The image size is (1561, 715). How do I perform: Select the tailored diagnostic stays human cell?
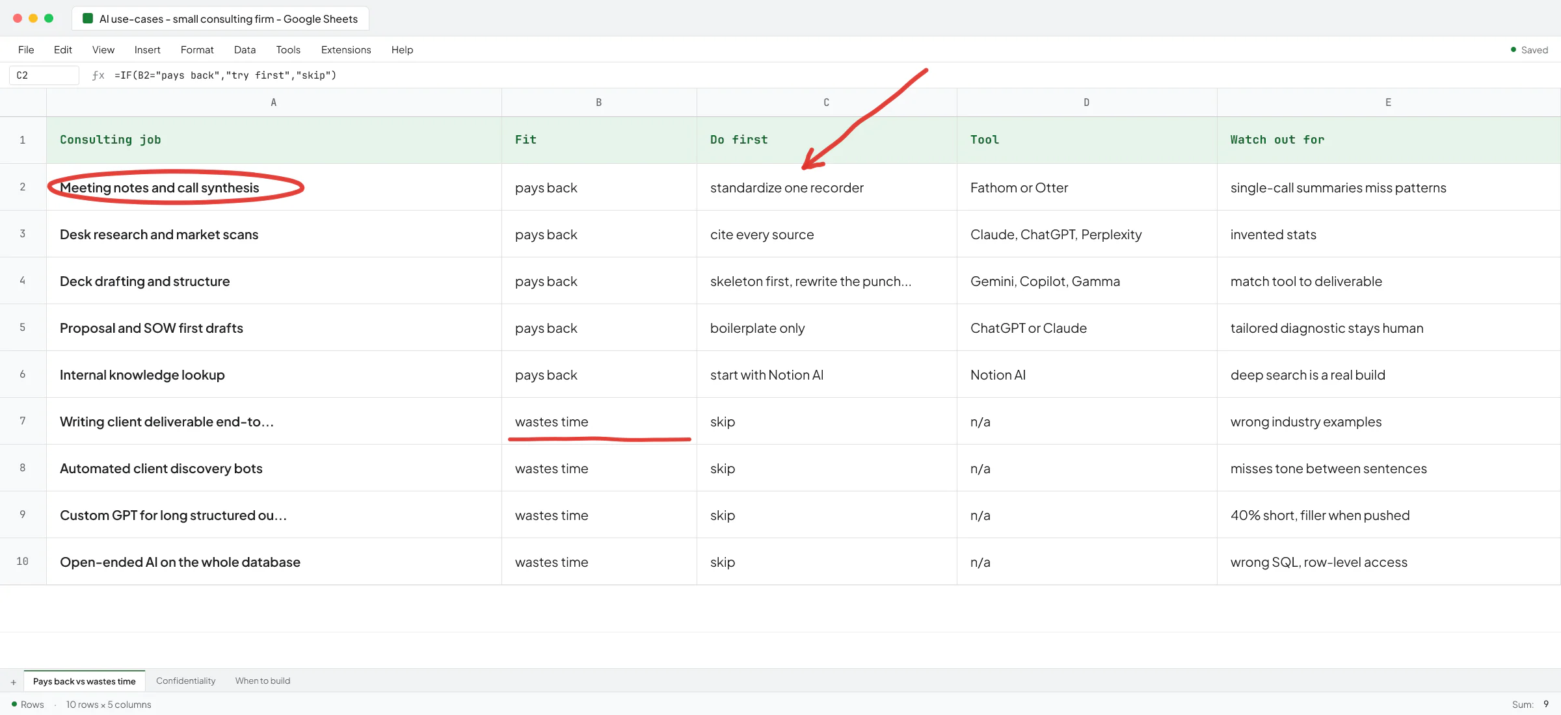pos(1389,328)
